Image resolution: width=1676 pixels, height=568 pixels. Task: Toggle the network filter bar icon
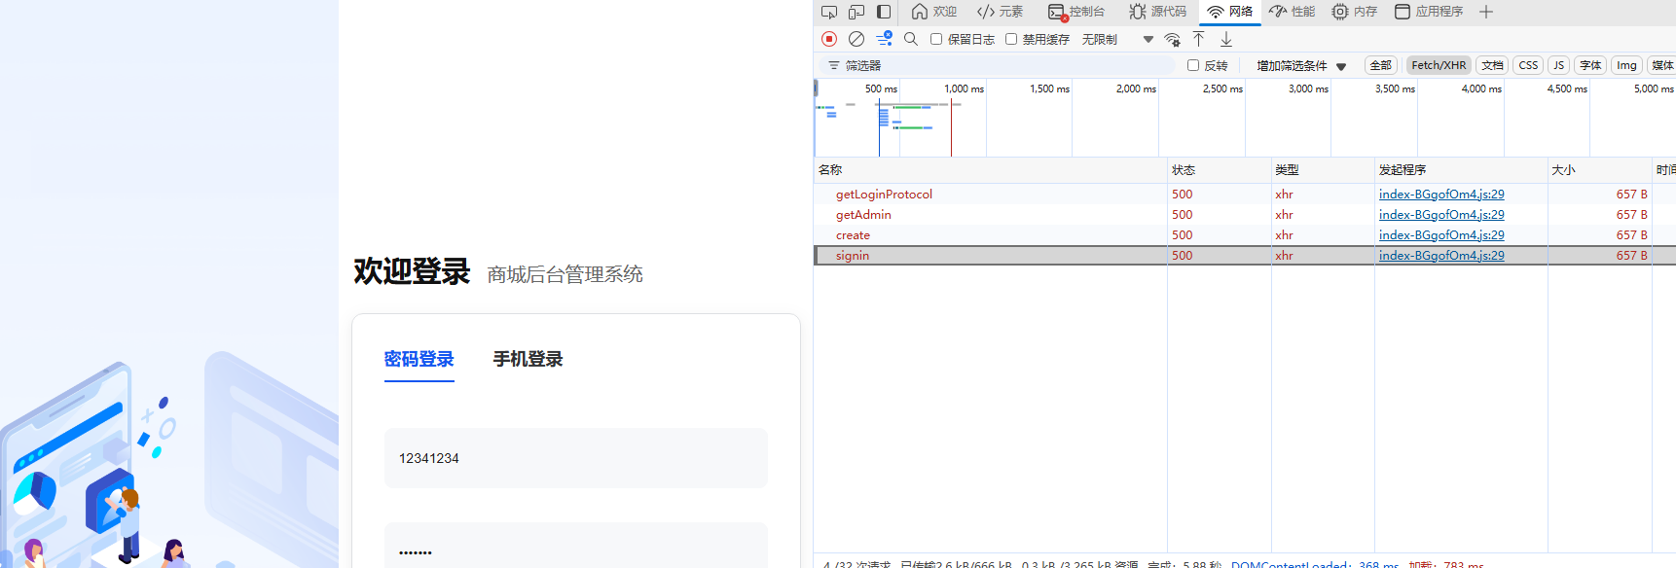[884, 39]
